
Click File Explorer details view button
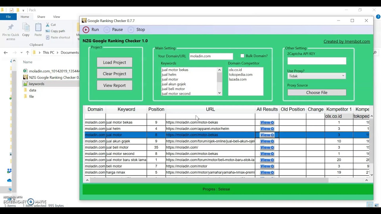click(370, 205)
